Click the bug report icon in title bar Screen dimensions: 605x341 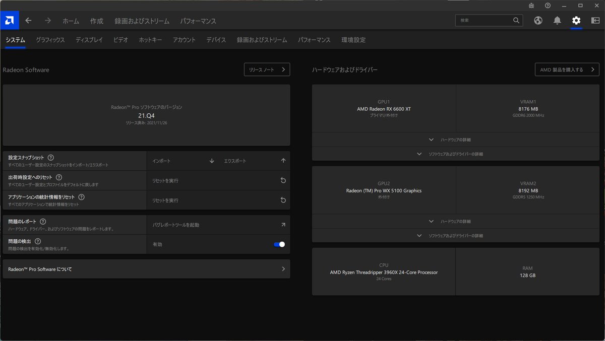click(531, 5)
